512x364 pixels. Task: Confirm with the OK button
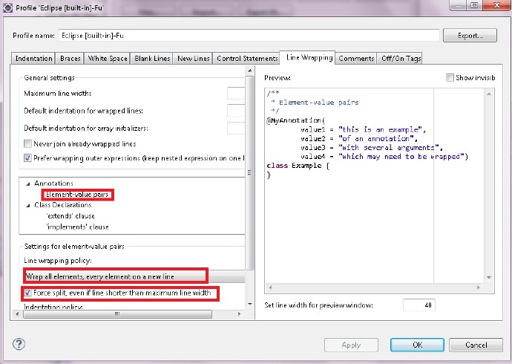[417, 345]
